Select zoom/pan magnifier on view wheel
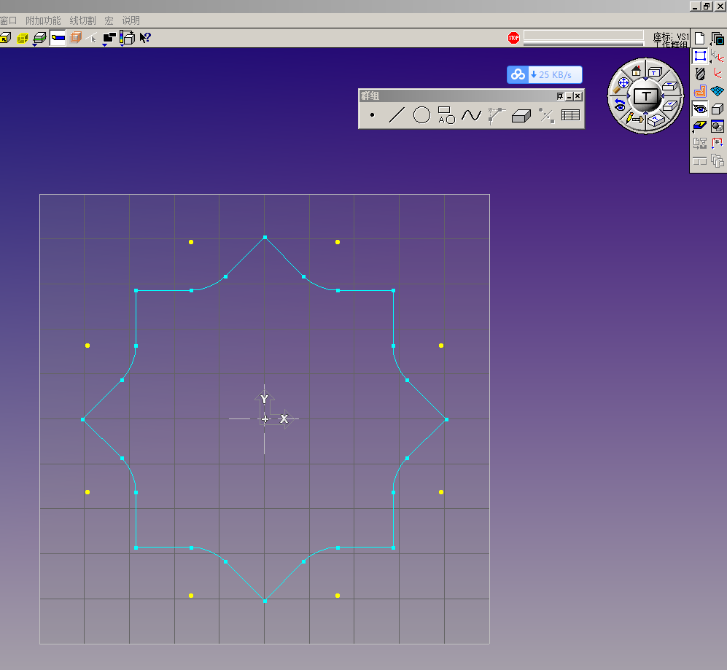 pos(623,85)
